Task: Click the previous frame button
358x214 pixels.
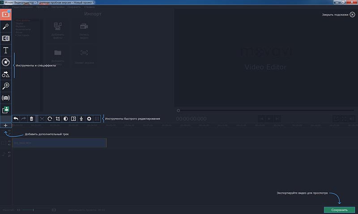Action: click(262, 119)
